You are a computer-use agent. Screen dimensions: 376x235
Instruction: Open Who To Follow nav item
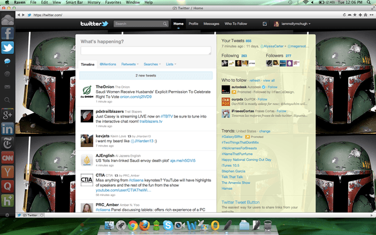point(236,23)
